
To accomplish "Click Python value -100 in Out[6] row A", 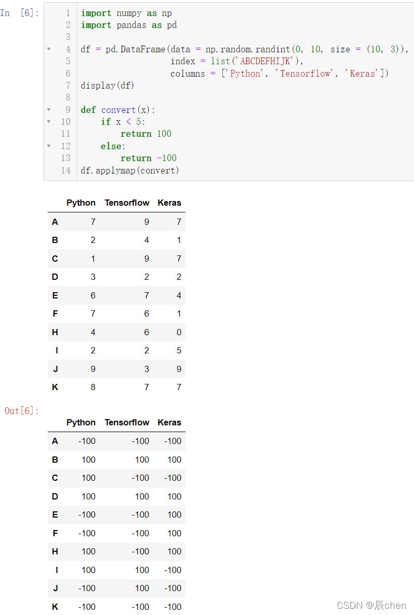I will click(87, 441).
